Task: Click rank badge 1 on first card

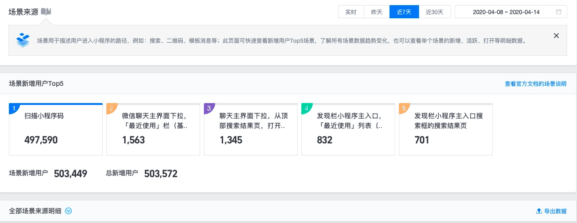Action: click(x=13, y=108)
